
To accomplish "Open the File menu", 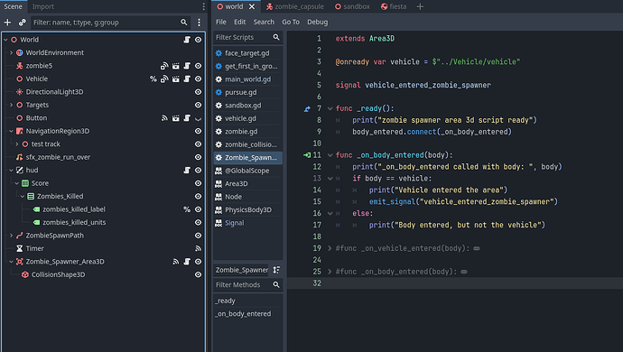I will 221,22.
